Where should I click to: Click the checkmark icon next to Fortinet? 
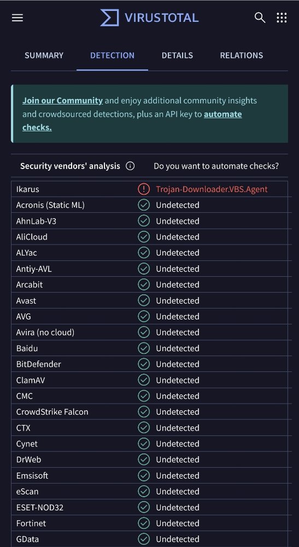pos(144,523)
